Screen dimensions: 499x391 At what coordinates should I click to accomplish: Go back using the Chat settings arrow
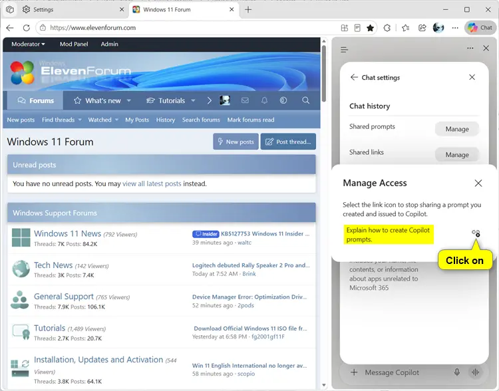(x=353, y=77)
